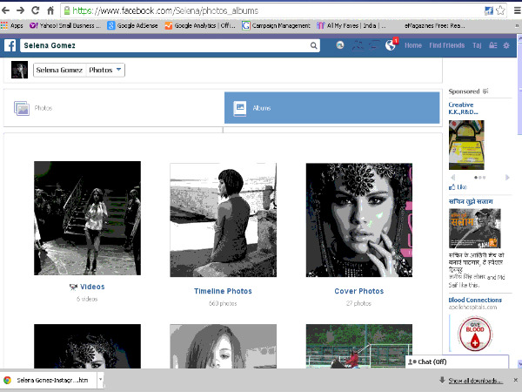Viewport: 522px width, 392px height.
Task: Open Cover Photos album thumbnail
Action: click(x=358, y=219)
